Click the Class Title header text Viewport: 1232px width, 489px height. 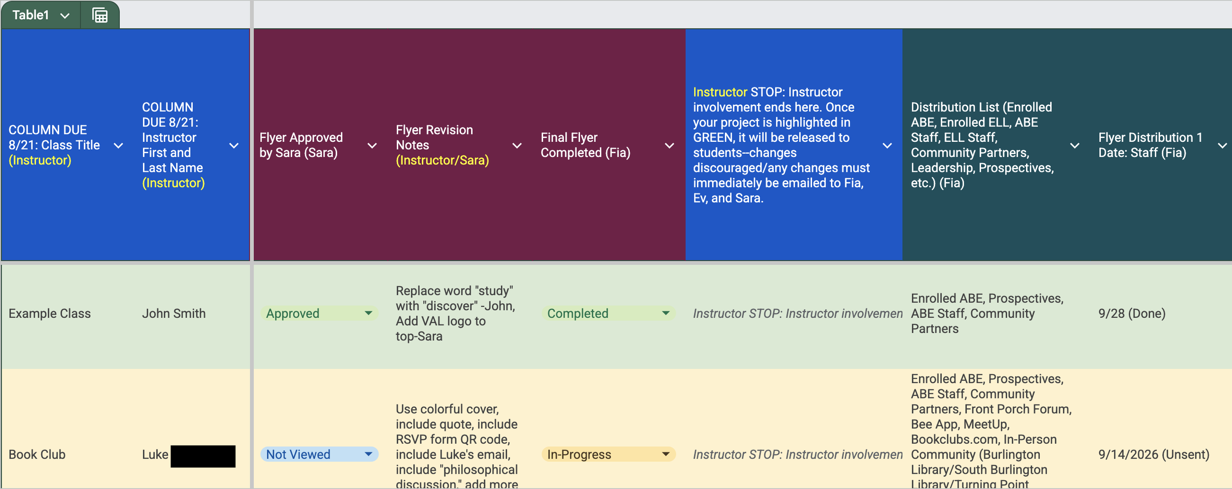pyautogui.click(x=54, y=145)
